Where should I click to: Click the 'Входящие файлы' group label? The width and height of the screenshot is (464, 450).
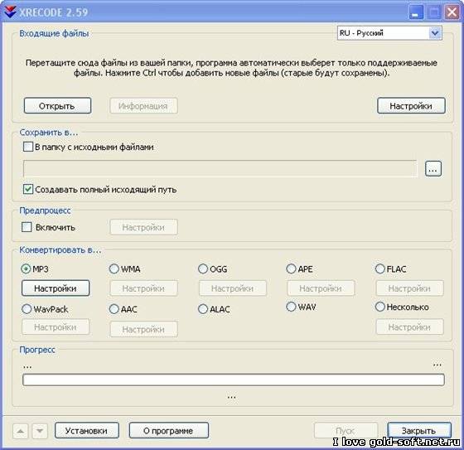click(54, 33)
